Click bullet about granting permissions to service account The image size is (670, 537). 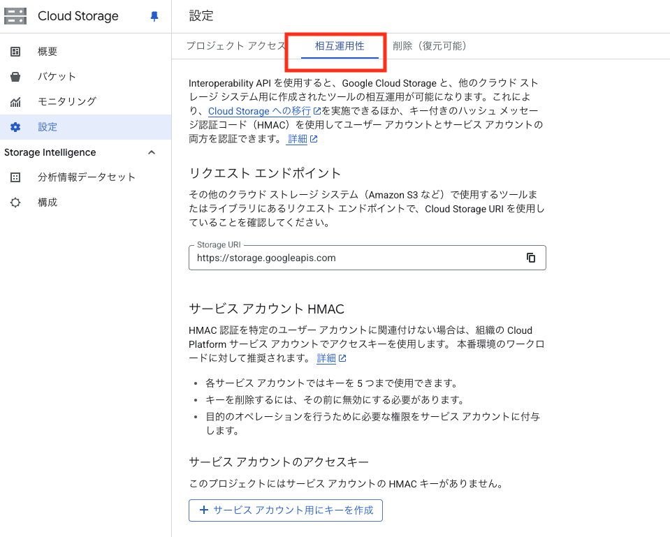point(372,423)
